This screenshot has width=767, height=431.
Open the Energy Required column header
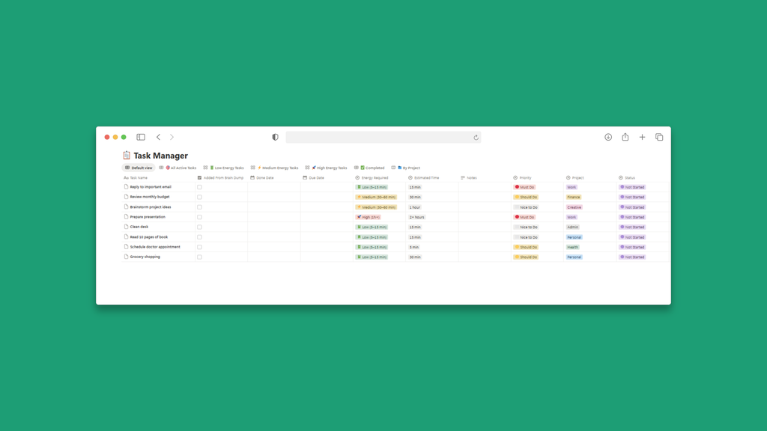tap(372, 178)
